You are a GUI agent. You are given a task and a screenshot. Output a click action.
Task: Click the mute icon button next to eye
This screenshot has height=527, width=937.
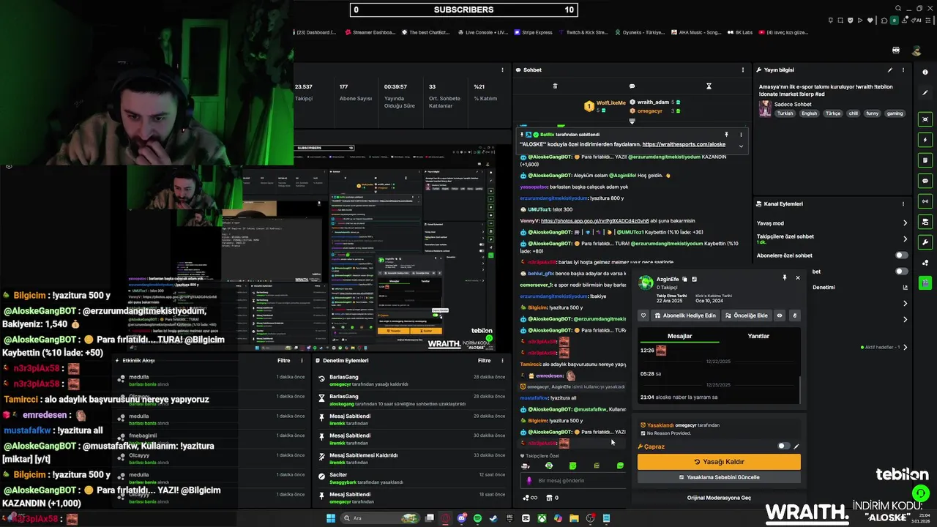pos(794,315)
